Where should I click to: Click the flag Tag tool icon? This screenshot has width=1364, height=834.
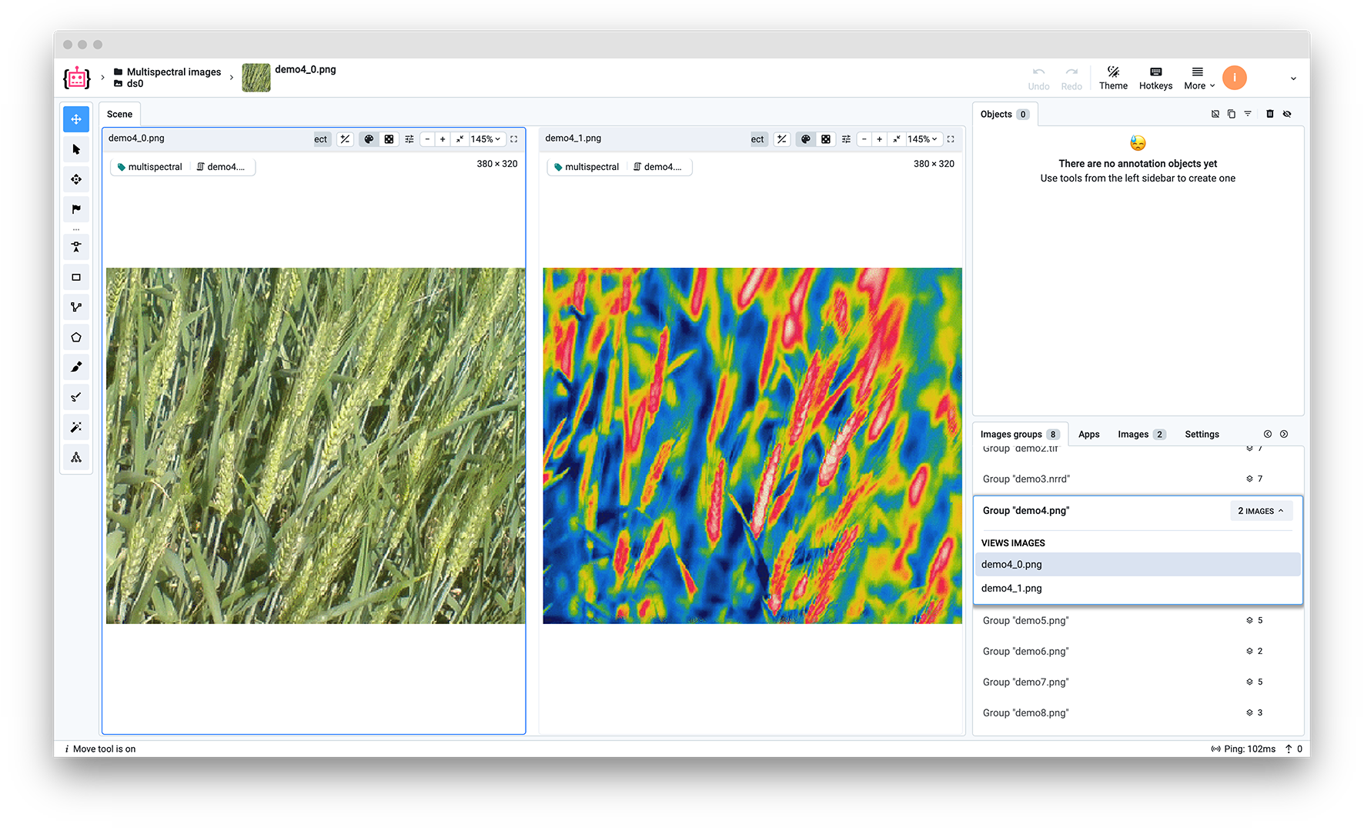tap(76, 209)
